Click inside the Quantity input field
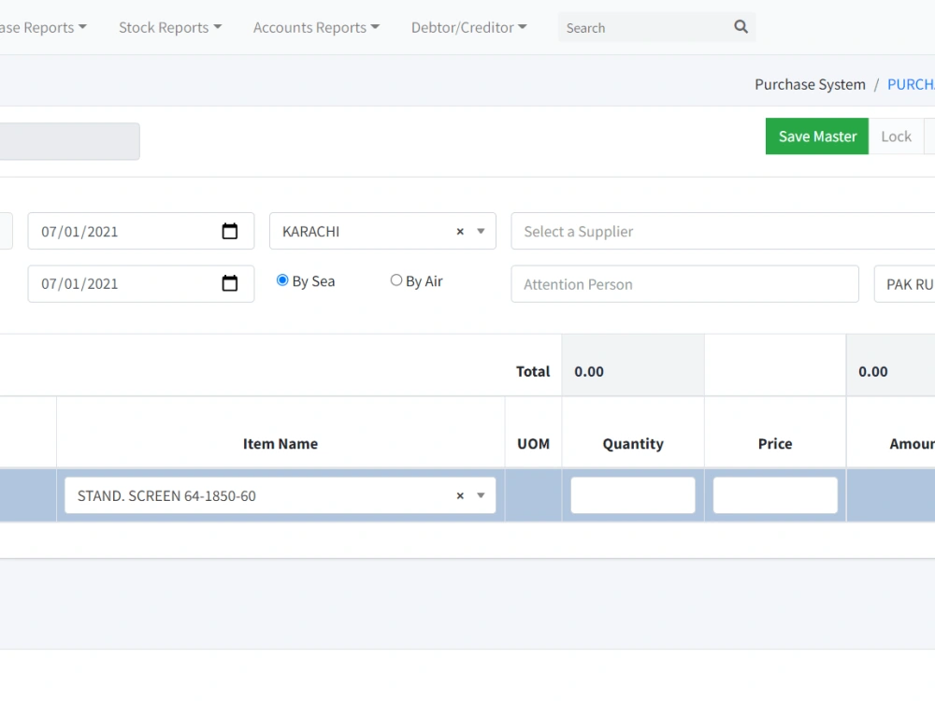 632,494
